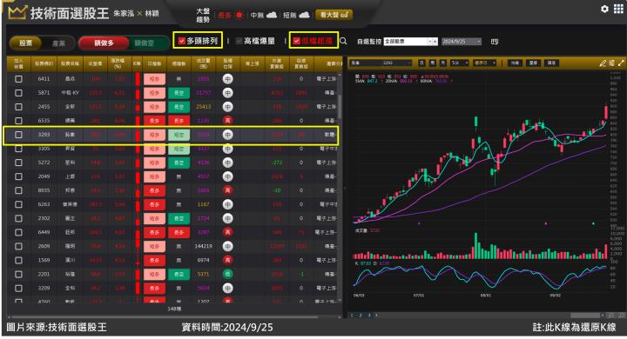The width and height of the screenshot is (627, 339).
Task: Click the 看大盤 button
Action: click(x=334, y=15)
